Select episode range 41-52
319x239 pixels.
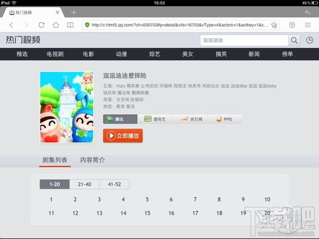pyautogui.click(x=114, y=184)
